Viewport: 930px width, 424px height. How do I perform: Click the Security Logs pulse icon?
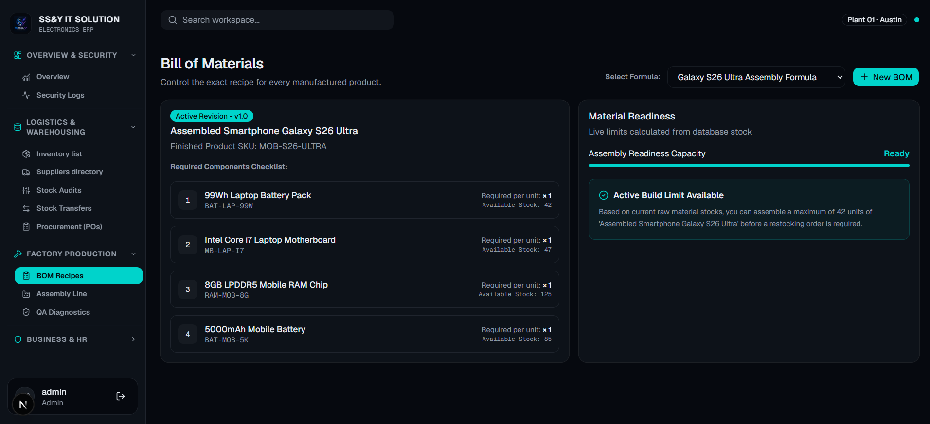[26, 95]
